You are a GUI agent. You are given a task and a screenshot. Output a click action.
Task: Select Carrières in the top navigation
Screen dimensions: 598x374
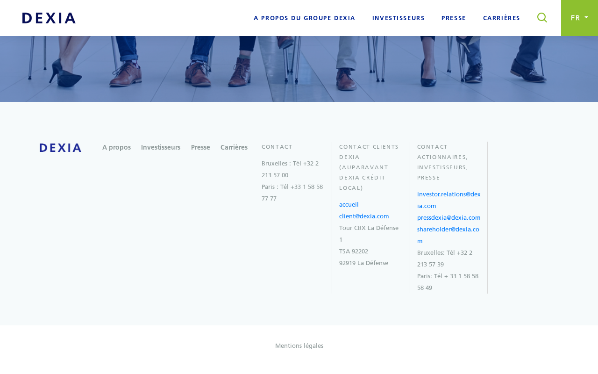tap(502, 18)
